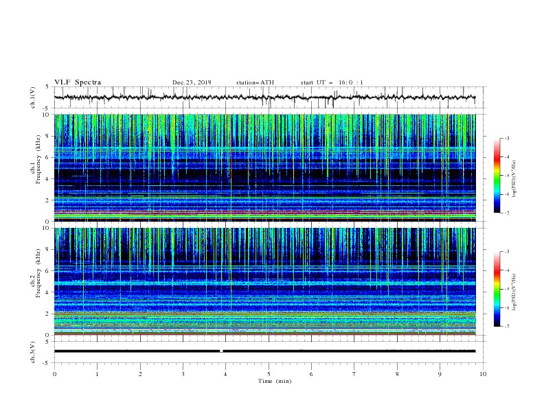Click the "-5" tick on ch.1 colorbar

click(506, 176)
